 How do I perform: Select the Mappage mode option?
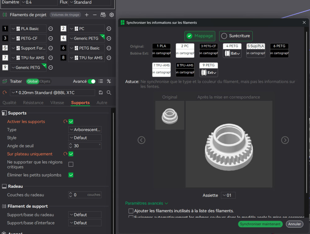200,36
